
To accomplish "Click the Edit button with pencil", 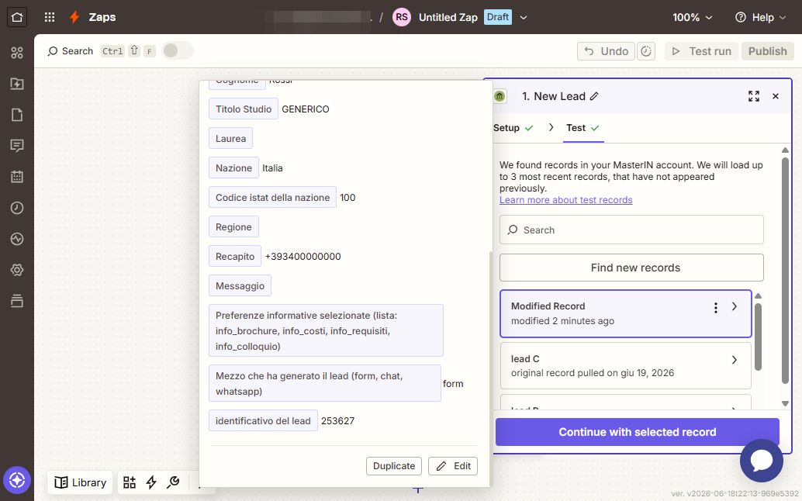I will pos(453,466).
